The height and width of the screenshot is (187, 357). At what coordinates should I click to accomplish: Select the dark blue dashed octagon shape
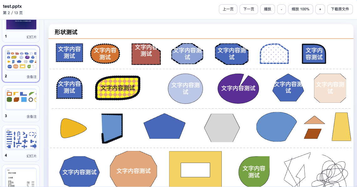pyautogui.click(x=231, y=54)
